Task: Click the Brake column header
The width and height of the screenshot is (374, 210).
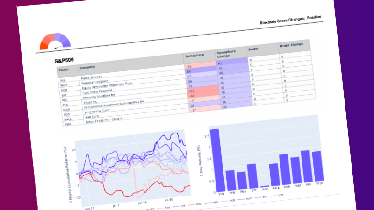Action: pos(253,49)
